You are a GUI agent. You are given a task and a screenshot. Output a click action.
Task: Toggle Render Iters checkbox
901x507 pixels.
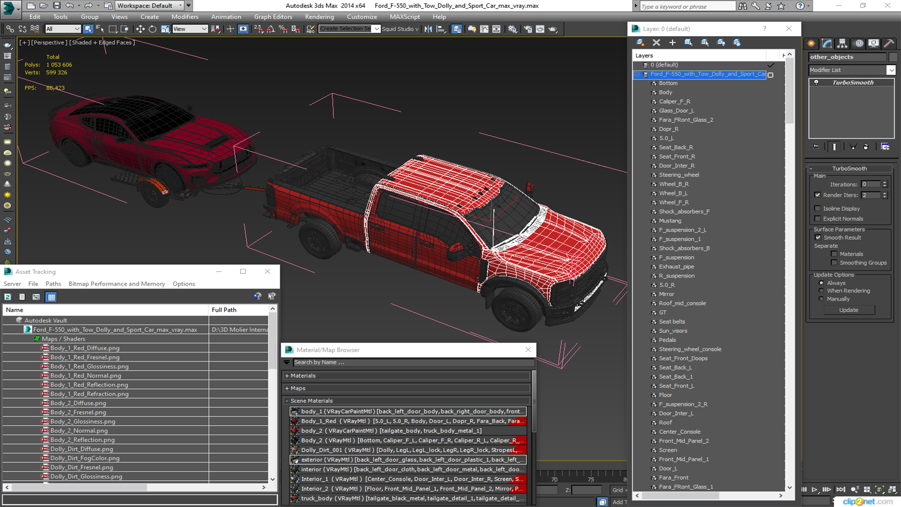[817, 195]
